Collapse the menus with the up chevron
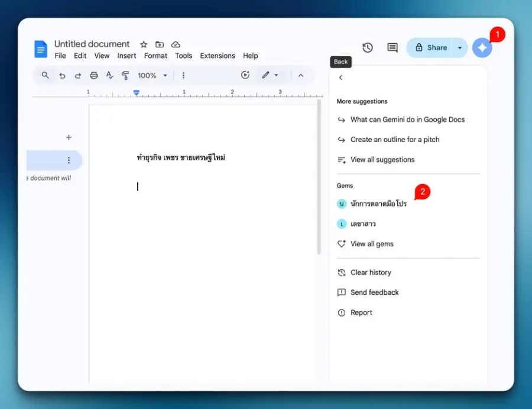This screenshot has height=409, width=532. pos(301,75)
